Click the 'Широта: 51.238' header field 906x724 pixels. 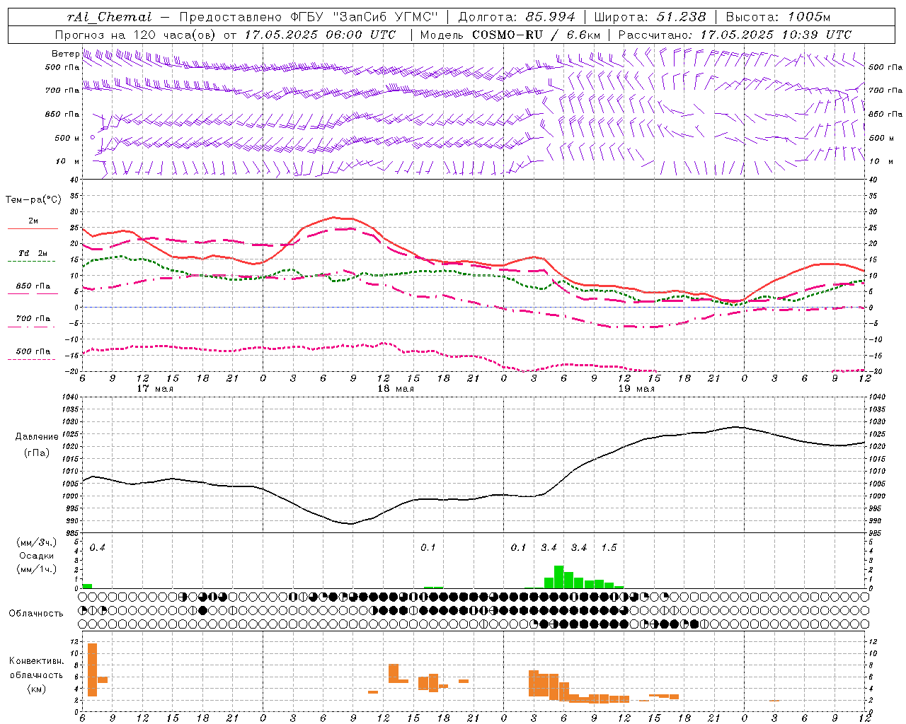click(x=650, y=17)
